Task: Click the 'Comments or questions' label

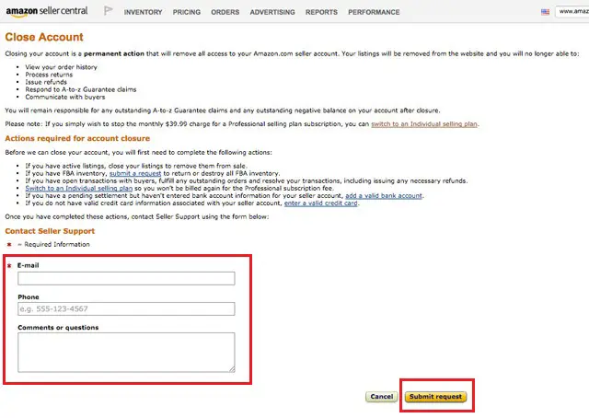Action: click(58, 328)
